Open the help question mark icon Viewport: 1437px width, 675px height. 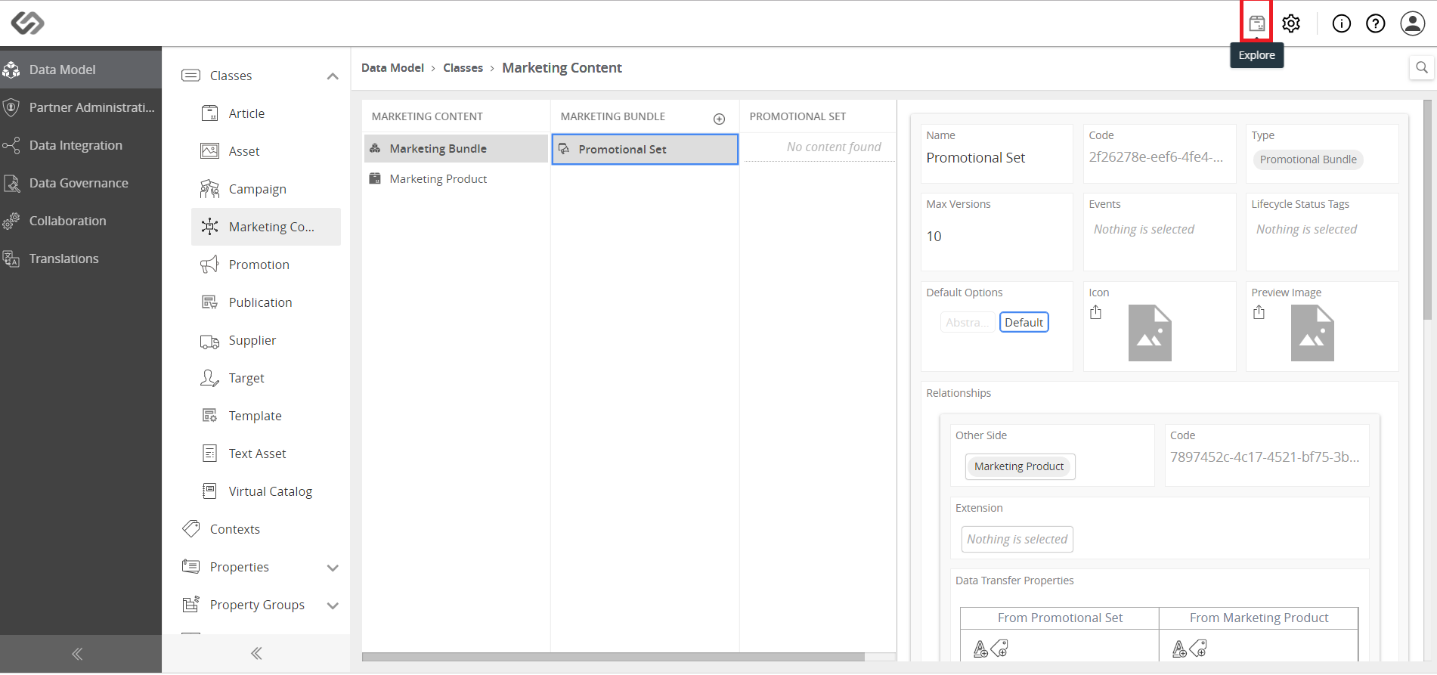(1376, 23)
